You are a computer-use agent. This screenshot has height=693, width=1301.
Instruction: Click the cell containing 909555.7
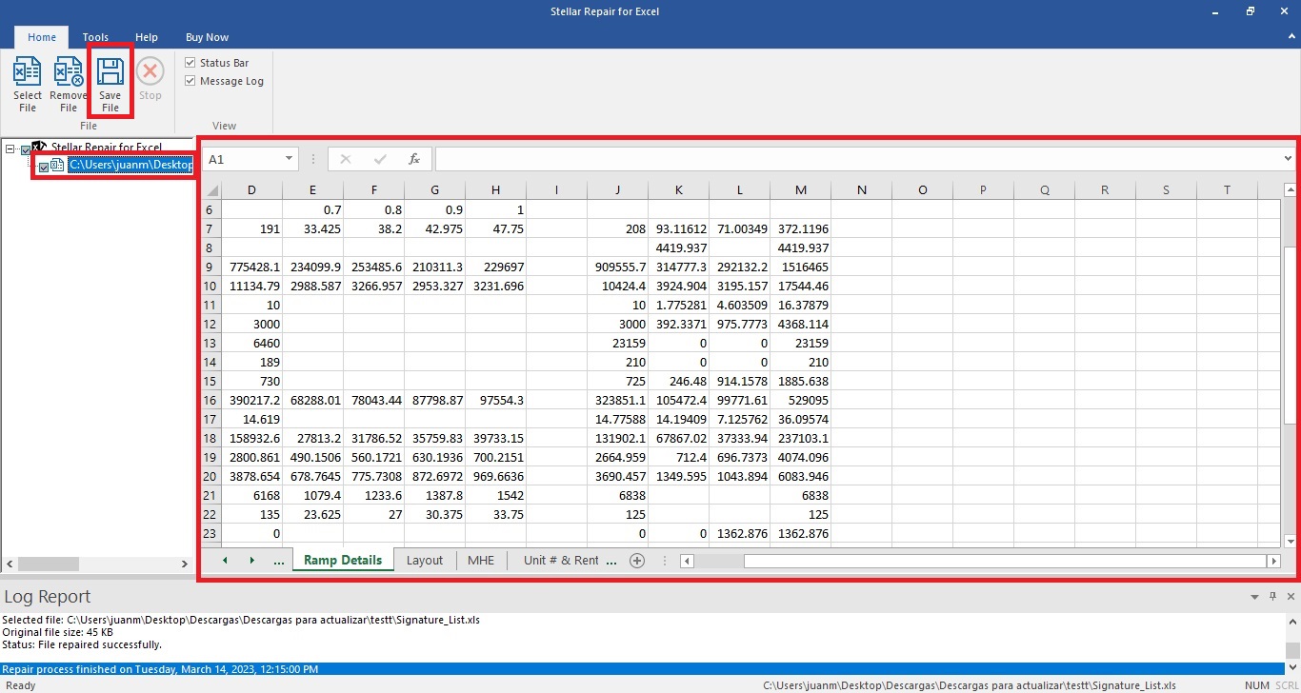(617, 267)
